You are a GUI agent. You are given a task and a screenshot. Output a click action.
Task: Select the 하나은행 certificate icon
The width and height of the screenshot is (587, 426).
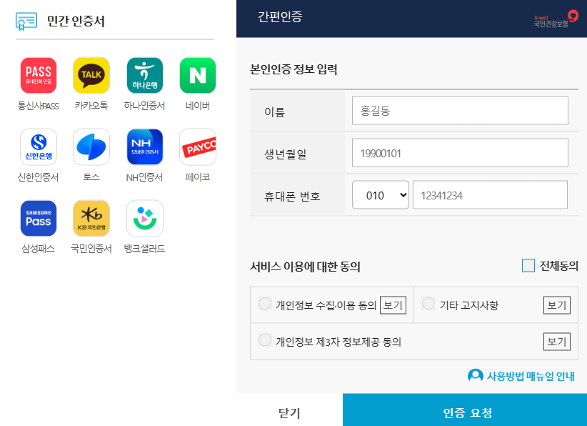[145, 75]
